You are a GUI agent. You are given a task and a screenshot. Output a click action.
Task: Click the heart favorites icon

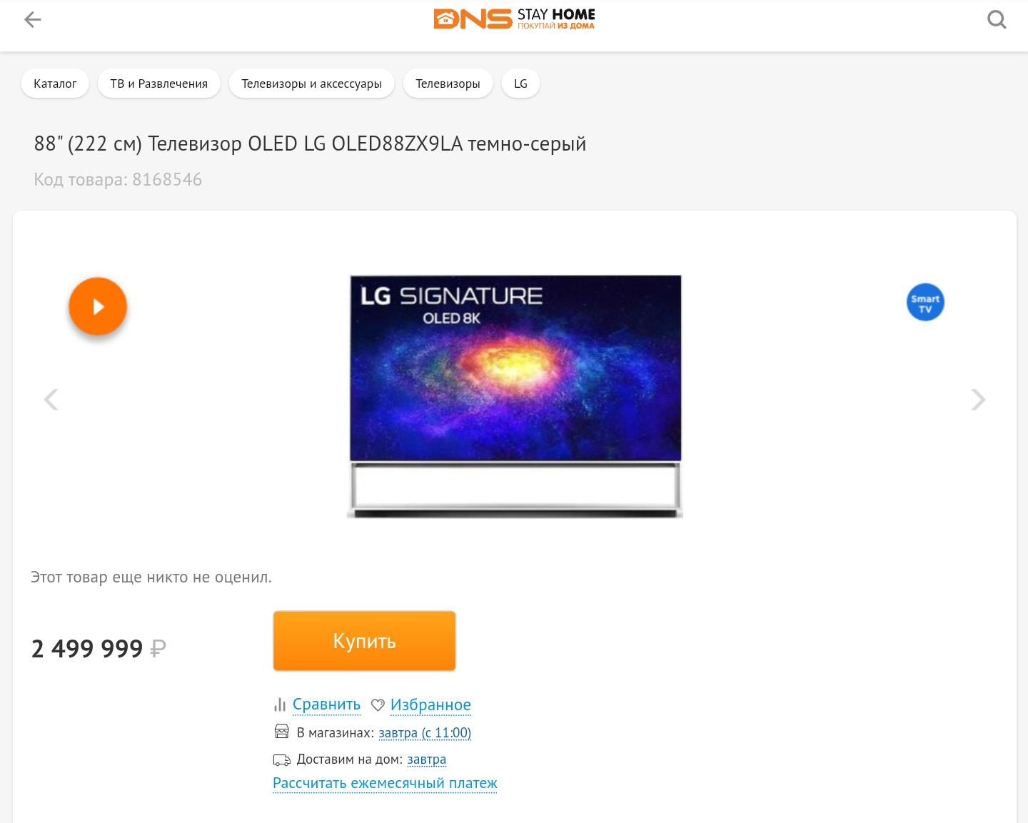tap(378, 705)
